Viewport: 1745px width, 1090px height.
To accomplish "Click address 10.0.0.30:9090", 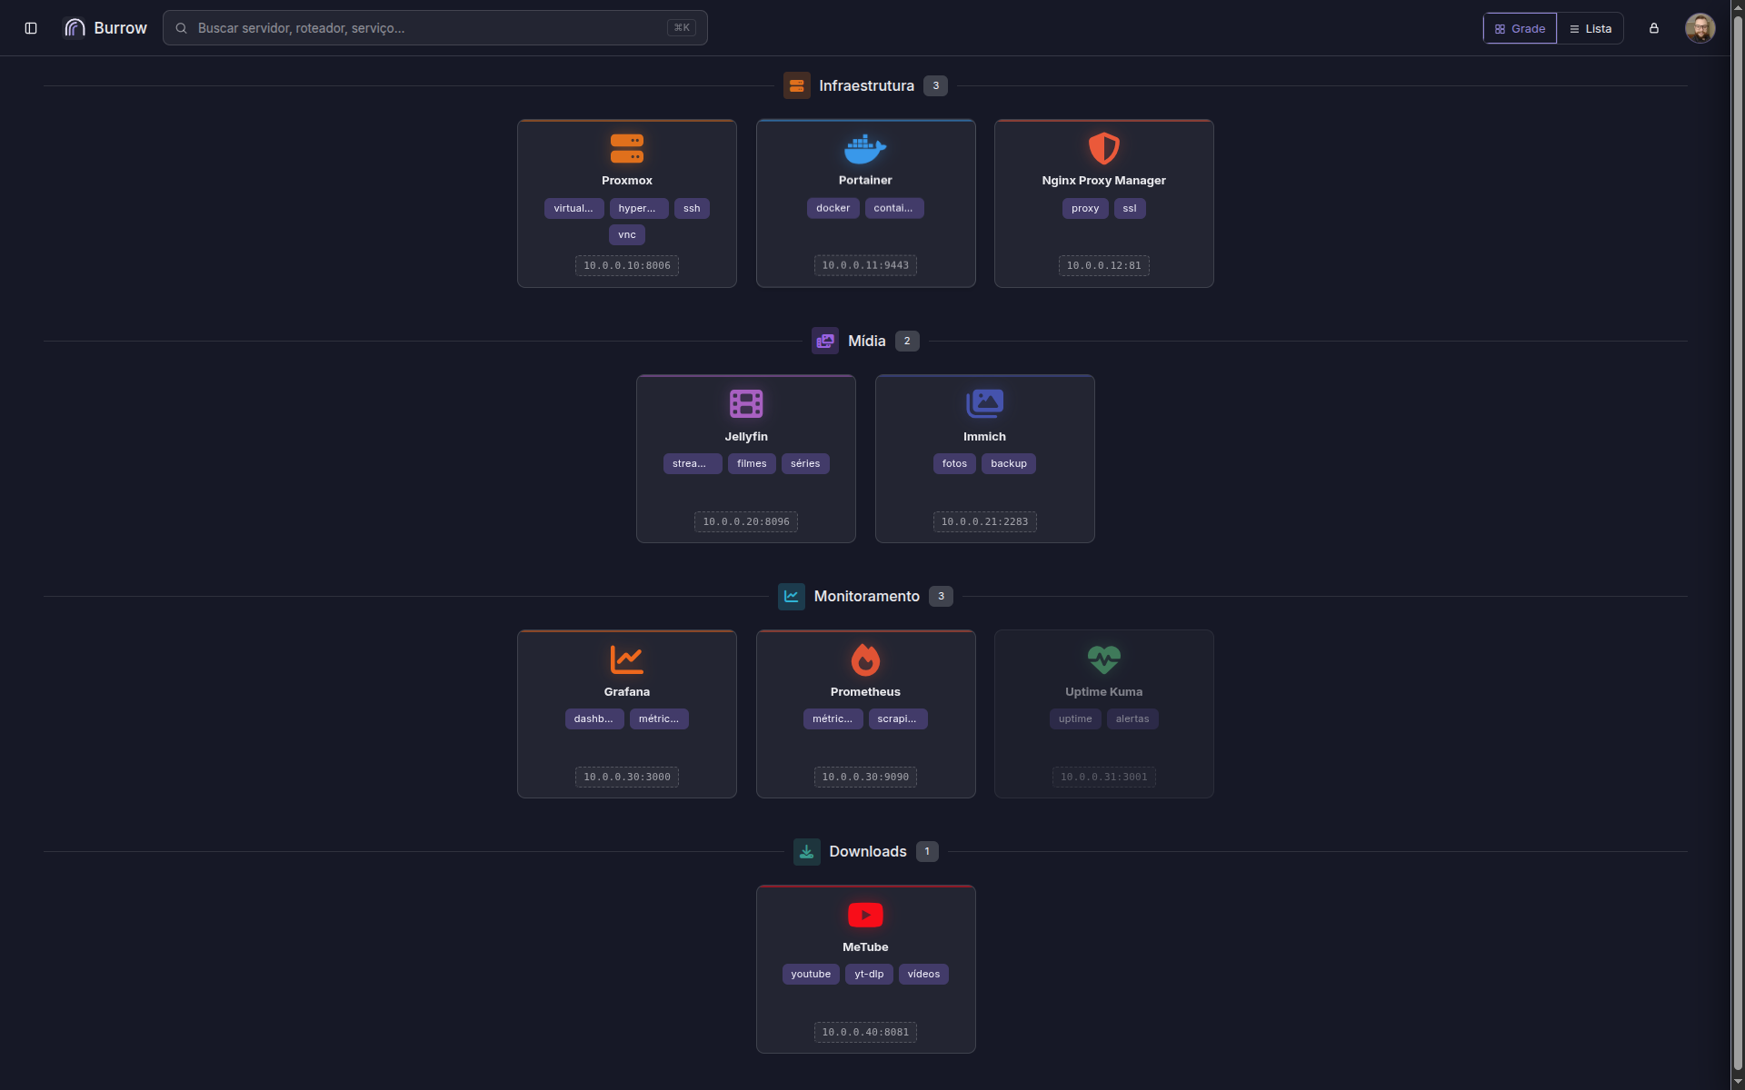I will pos(865,777).
